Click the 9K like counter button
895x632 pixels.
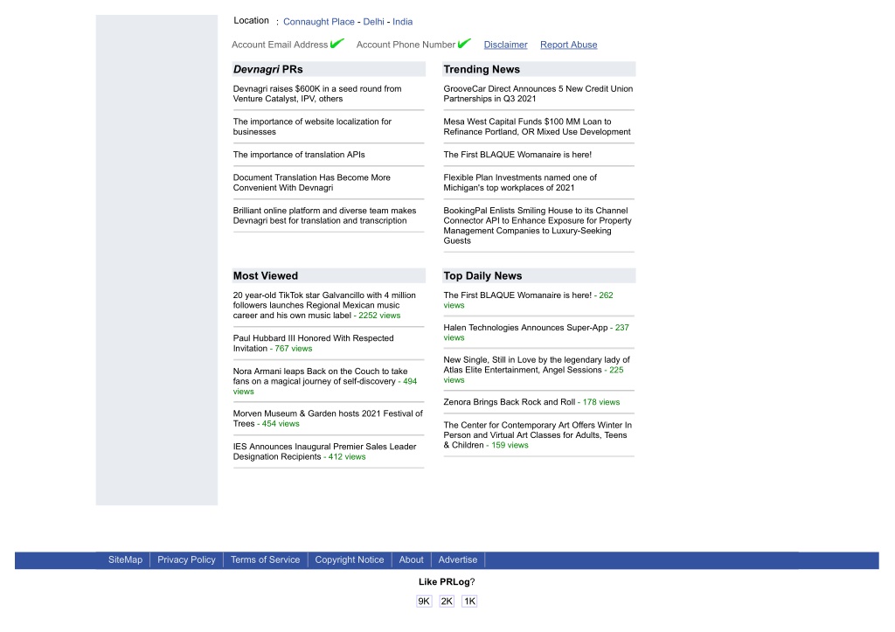tap(424, 601)
